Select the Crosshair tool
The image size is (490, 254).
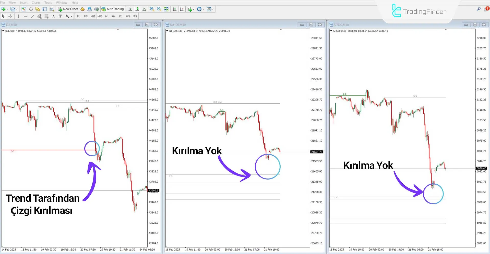click(10, 16)
